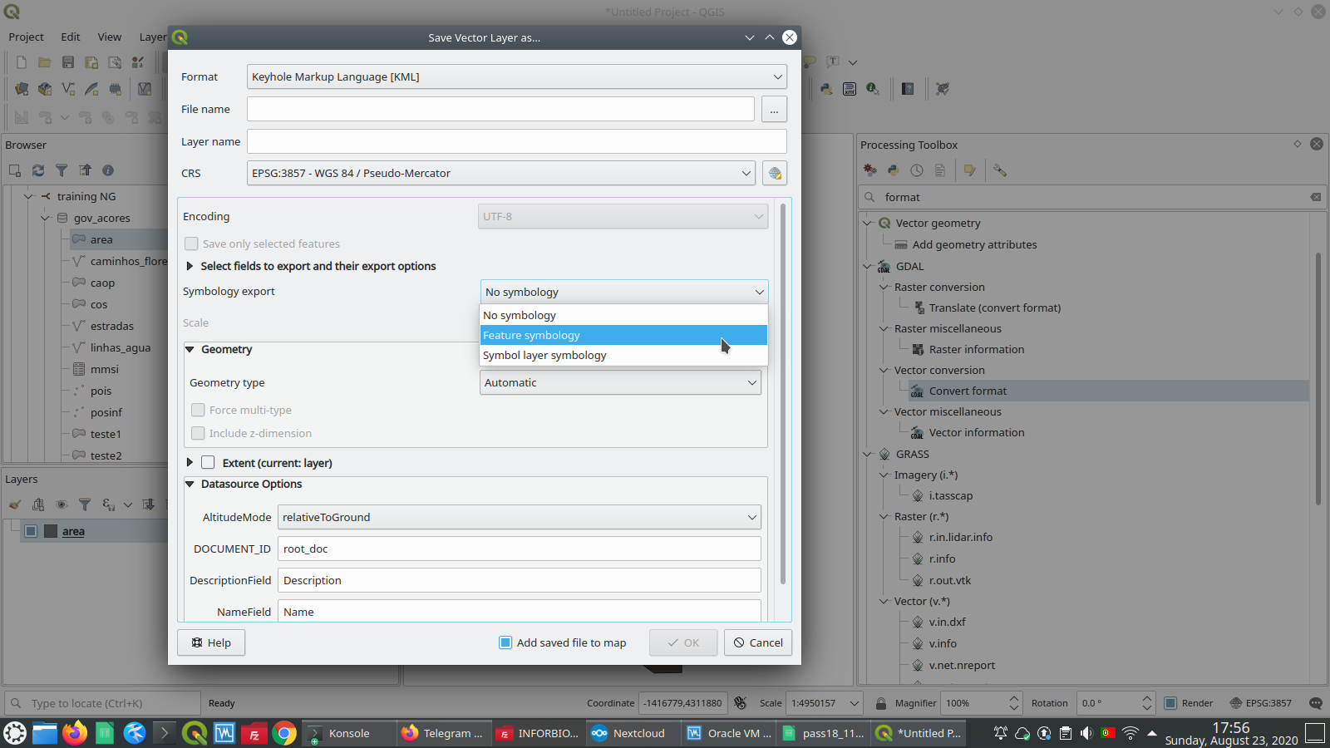
Task: Click the scale lock icon in status bar
Action: (880, 703)
